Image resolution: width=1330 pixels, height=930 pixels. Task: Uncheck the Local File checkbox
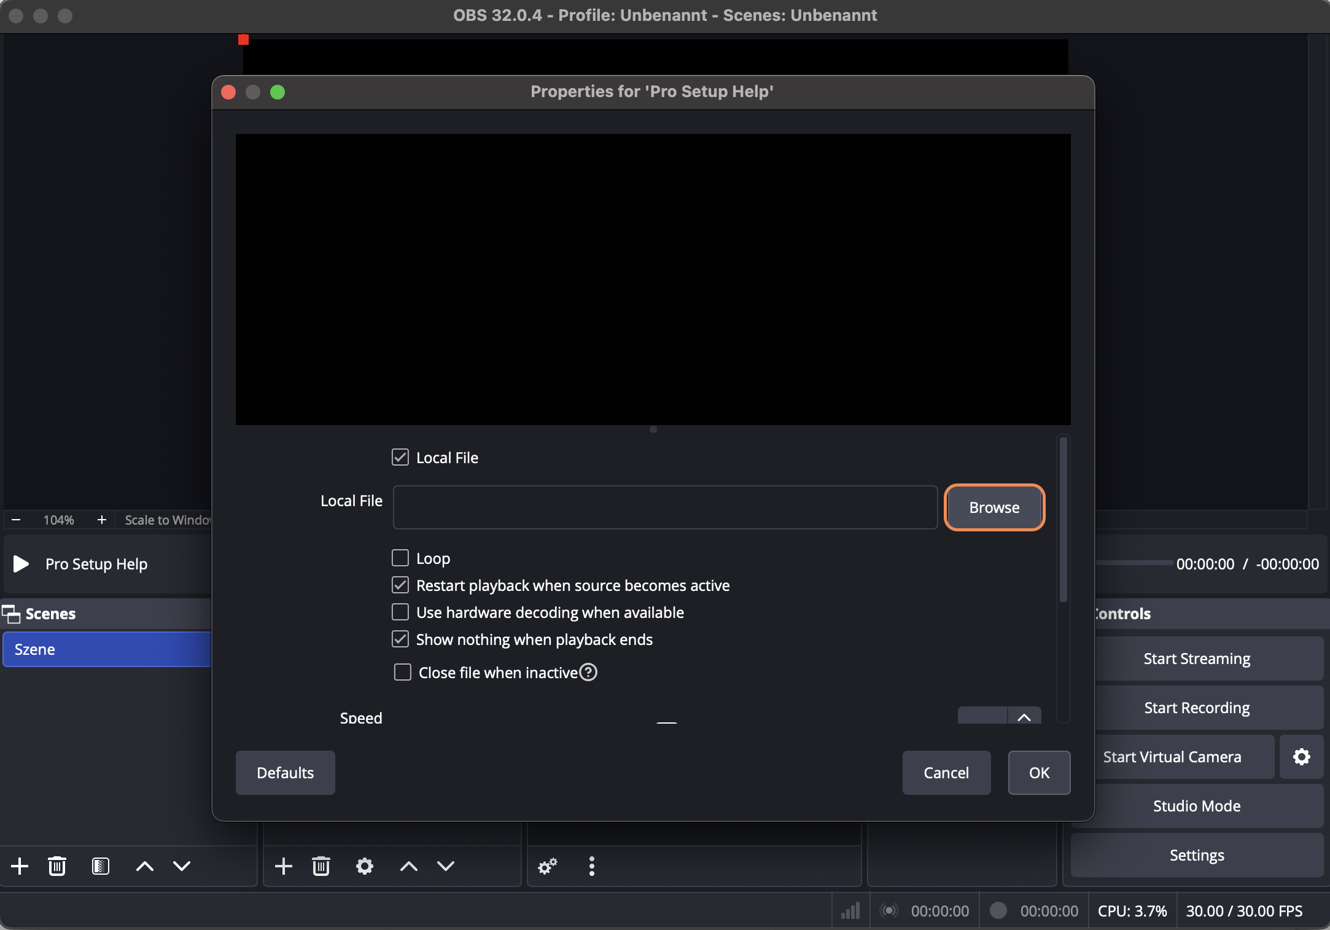tap(400, 457)
